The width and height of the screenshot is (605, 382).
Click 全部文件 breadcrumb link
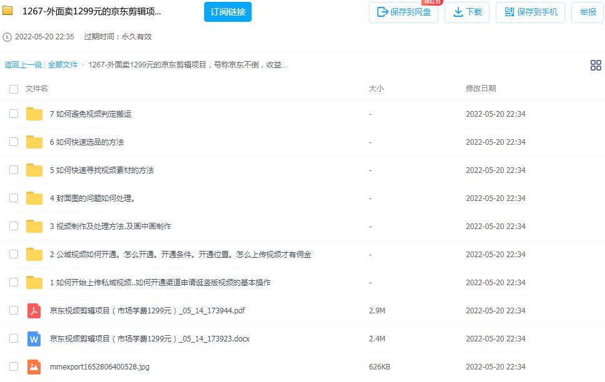[x=63, y=65]
